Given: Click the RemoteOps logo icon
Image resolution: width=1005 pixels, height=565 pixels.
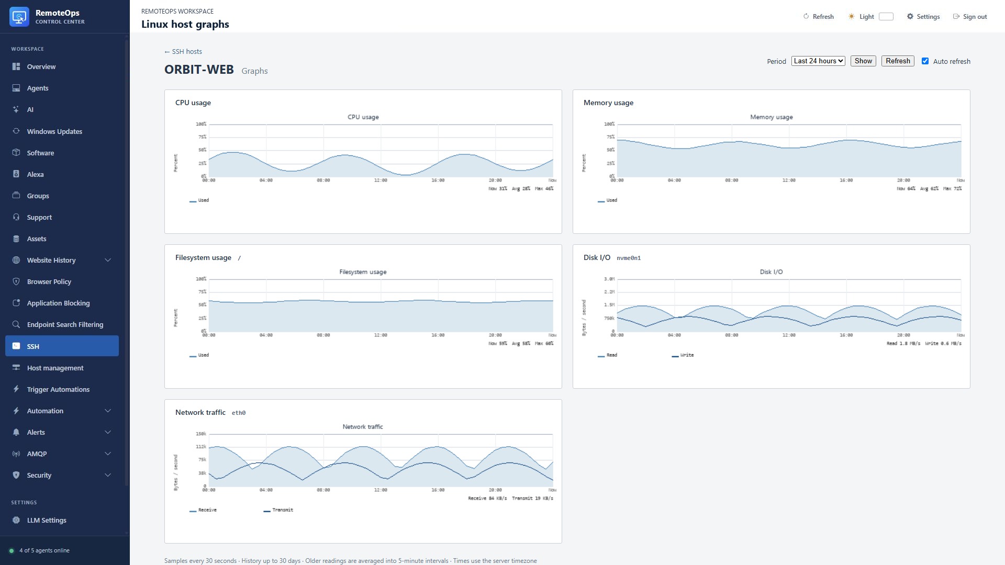Looking at the screenshot, I should click(x=19, y=17).
